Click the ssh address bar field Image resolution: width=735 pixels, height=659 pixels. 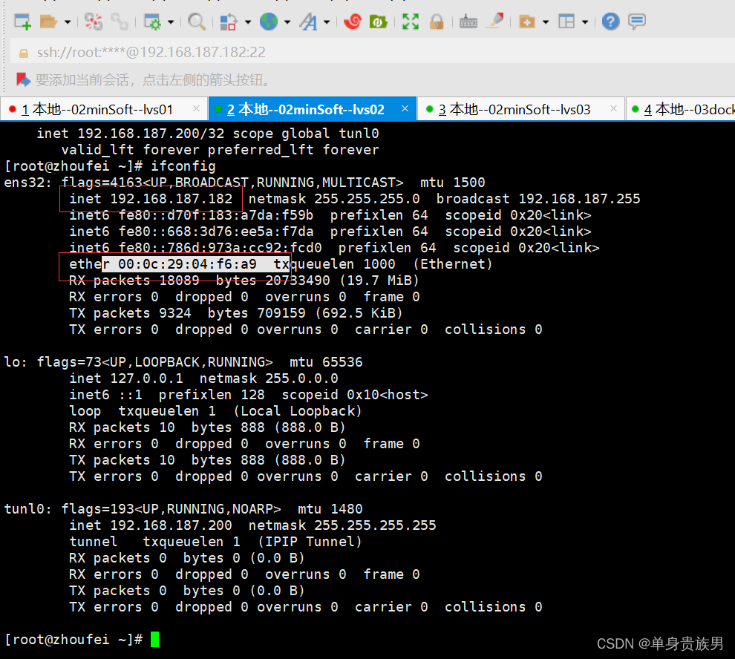coord(373,52)
